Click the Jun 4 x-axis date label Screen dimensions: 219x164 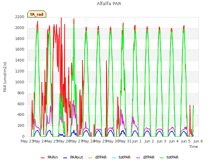click(174, 141)
